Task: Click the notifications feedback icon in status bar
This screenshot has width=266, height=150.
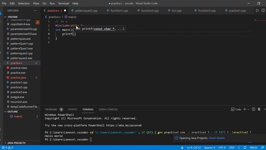Action: tap(262, 147)
